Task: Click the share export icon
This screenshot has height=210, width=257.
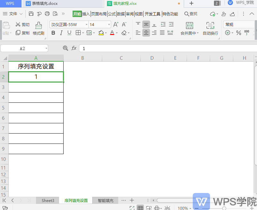Action: (232, 14)
